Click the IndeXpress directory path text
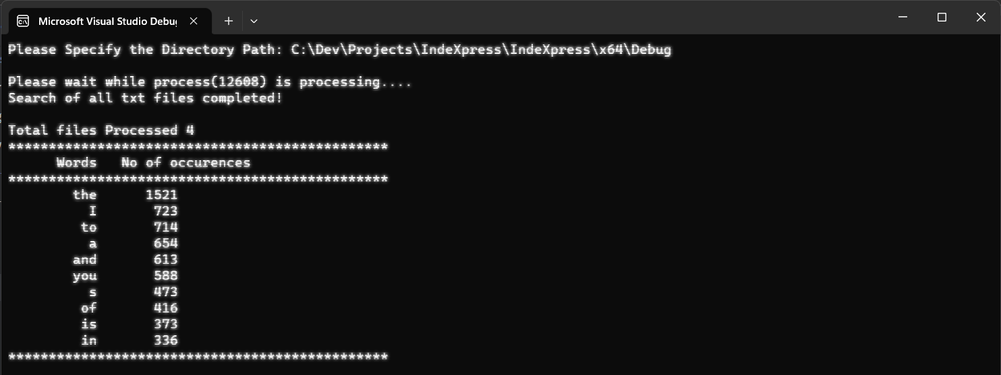Image resolution: width=1001 pixels, height=375 pixels. [x=481, y=50]
